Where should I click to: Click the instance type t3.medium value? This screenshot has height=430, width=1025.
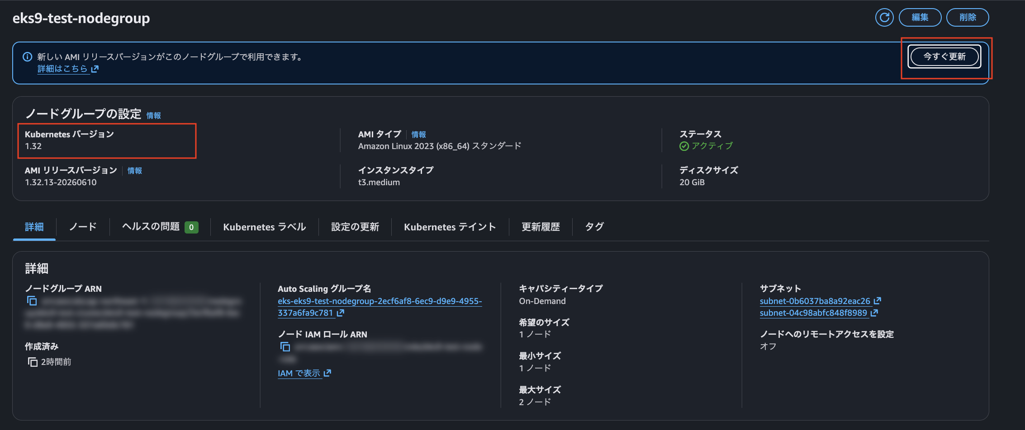(x=379, y=182)
